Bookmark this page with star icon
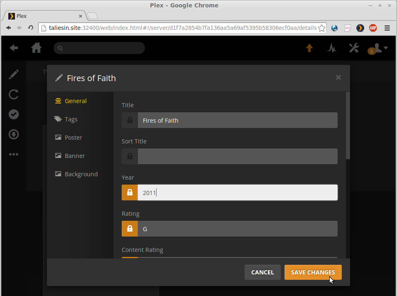 tap(321, 28)
